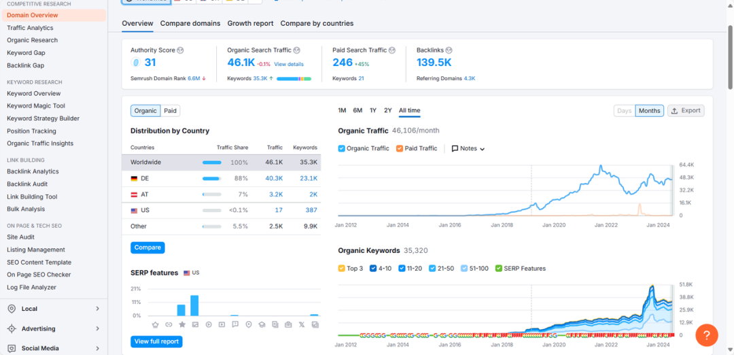The image size is (734, 355).
Task: Click the Social Media sidebar icon
Action: coord(12,348)
